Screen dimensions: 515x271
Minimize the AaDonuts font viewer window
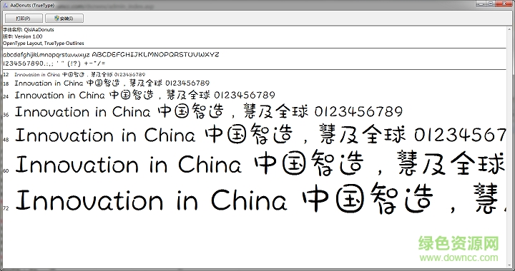pyautogui.click(x=481, y=4)
